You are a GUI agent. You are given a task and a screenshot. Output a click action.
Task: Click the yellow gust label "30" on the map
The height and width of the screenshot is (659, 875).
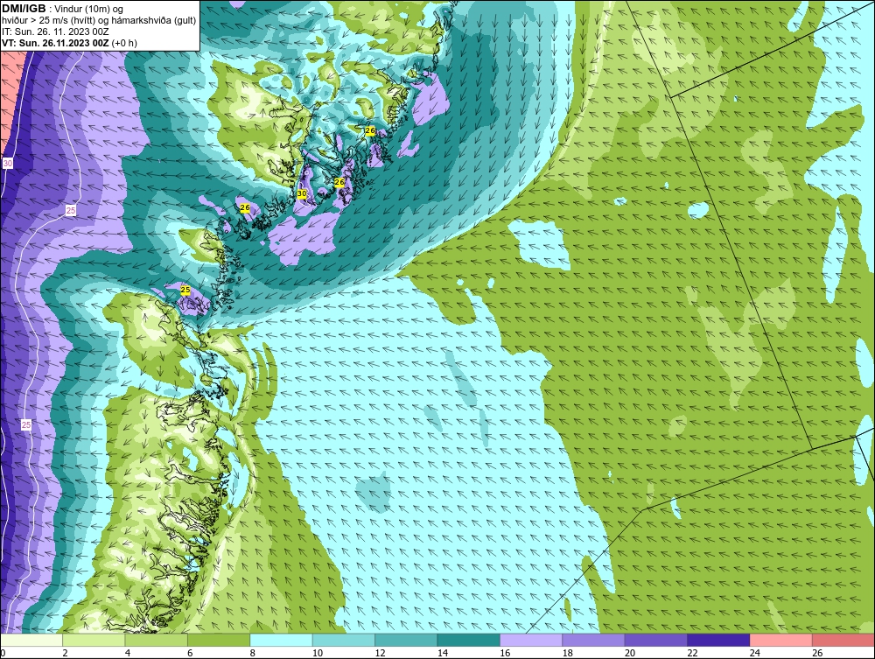[302, 193]
